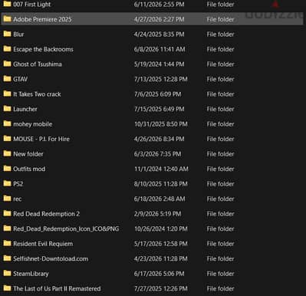The height and width of the screenshot is (296, 306).
Task: Select the date 7/15/2025 6:49 PM
Action: click(x=159, y=109)
